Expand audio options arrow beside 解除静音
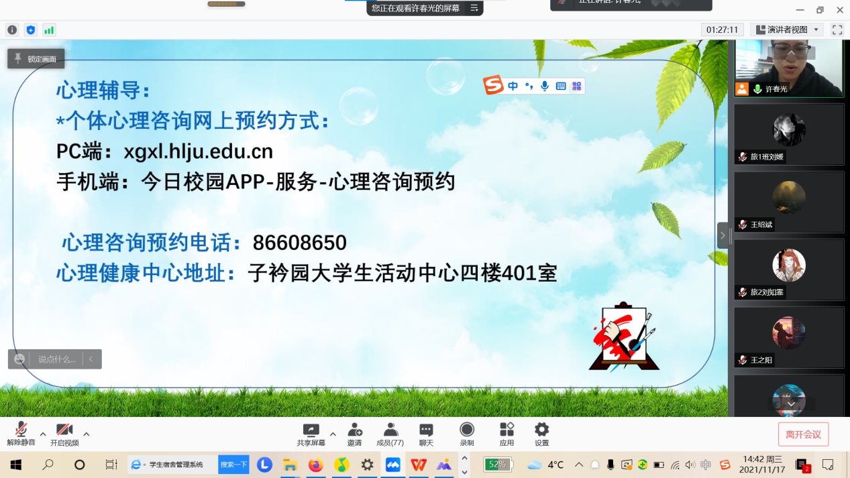 43,434
